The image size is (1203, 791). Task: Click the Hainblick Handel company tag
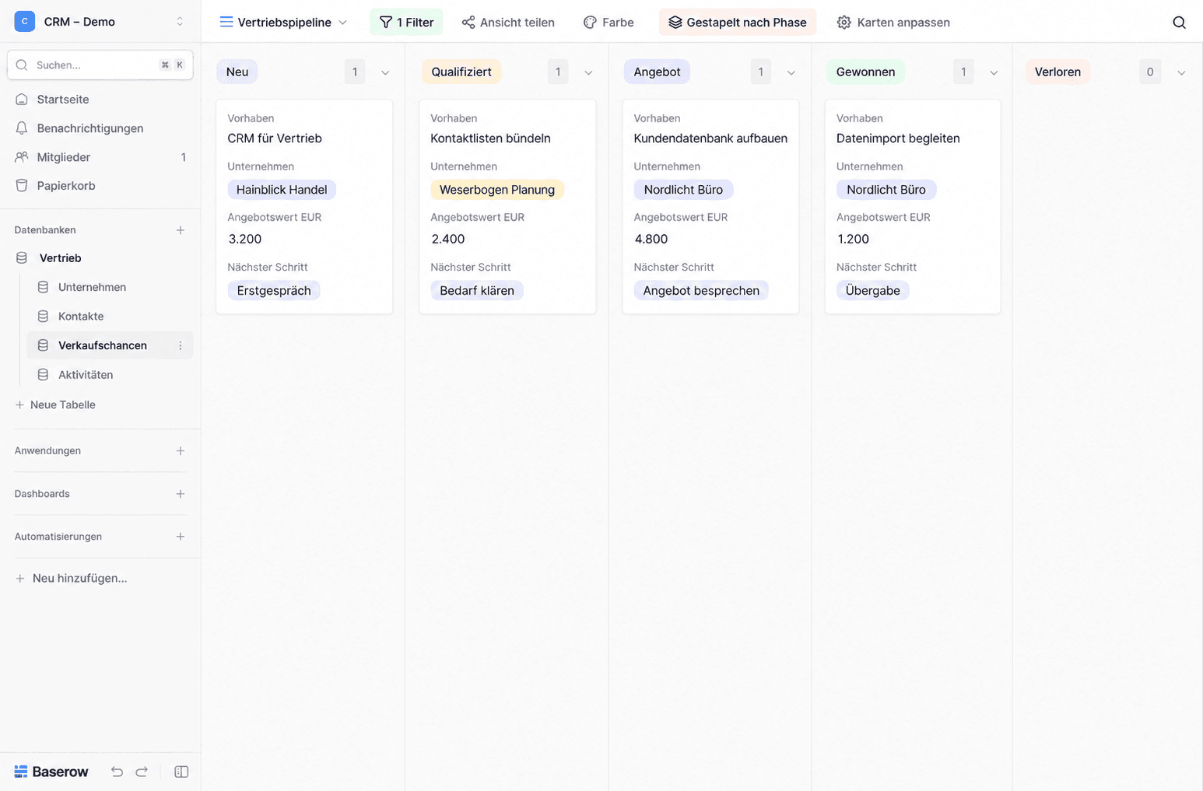[282, 190]
